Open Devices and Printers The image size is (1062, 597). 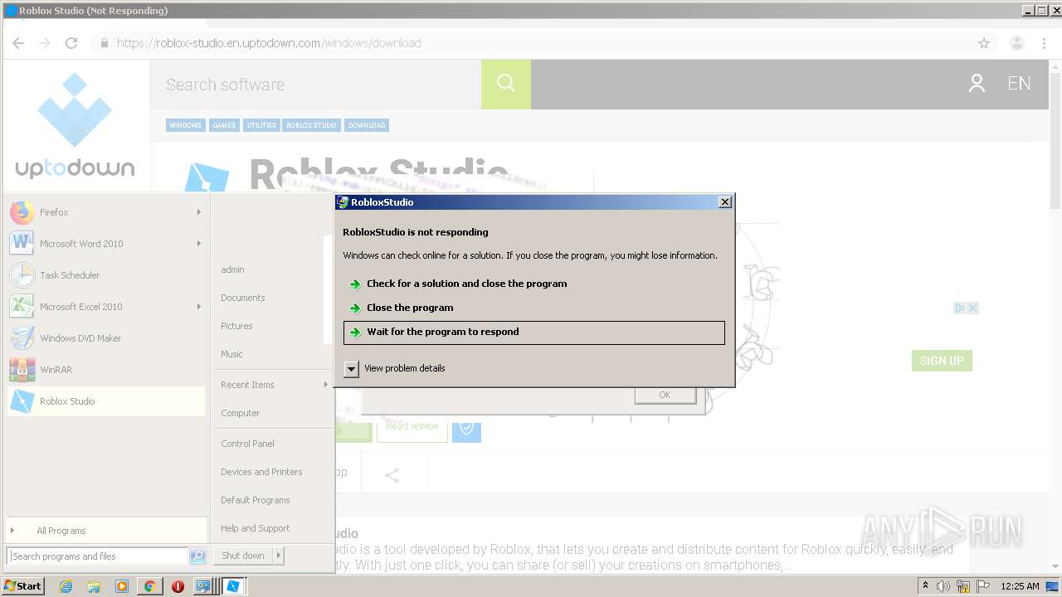pos(261,472)
